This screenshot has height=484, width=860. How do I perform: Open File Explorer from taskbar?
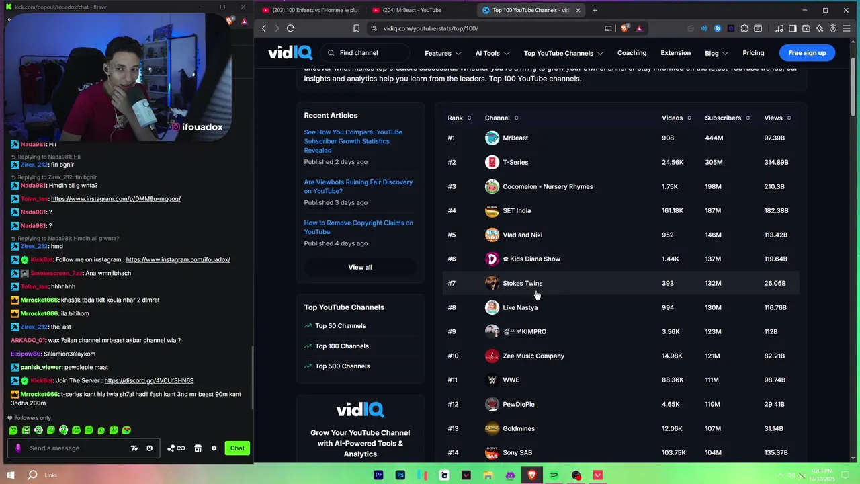point(488,475)
